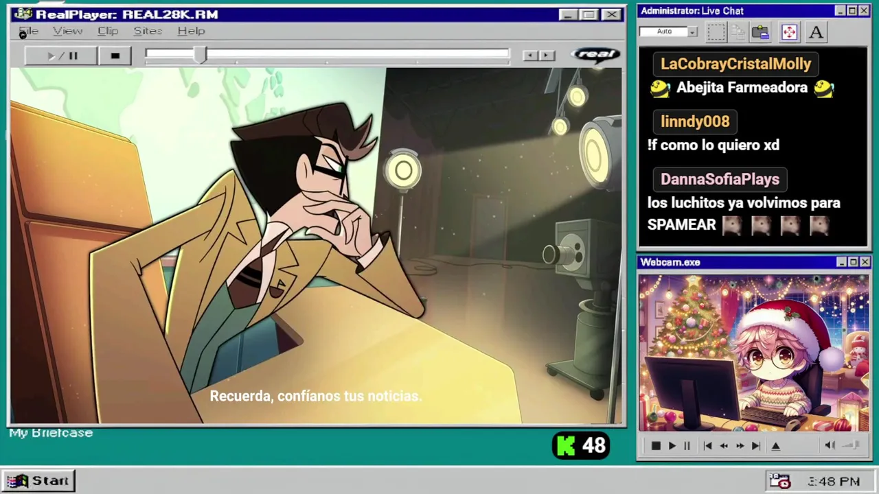The image size is (879, 494).
Task: Click the folder properties icon in Live Chat
Action: 760,32
